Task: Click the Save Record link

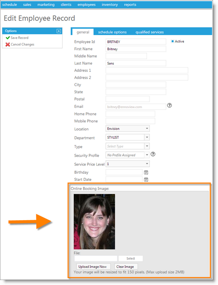Action: click(19, 38)
